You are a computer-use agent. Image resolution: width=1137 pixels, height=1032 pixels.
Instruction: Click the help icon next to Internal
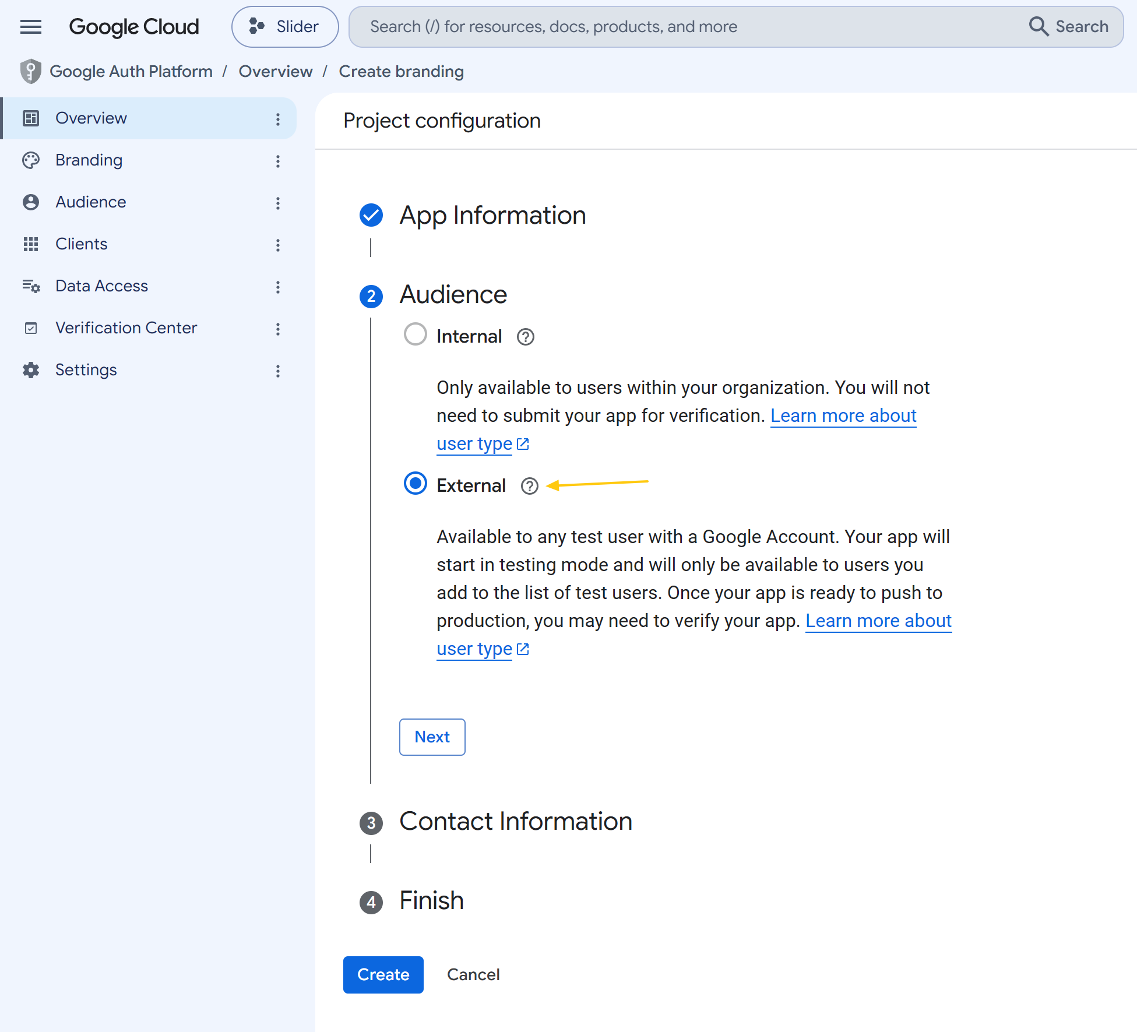[526, 337]
